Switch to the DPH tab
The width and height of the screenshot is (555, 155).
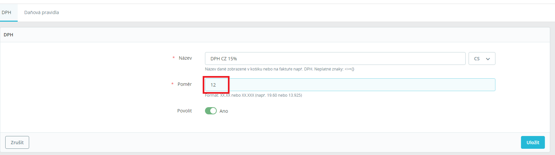pyautogui.click(x=7, y=12)
